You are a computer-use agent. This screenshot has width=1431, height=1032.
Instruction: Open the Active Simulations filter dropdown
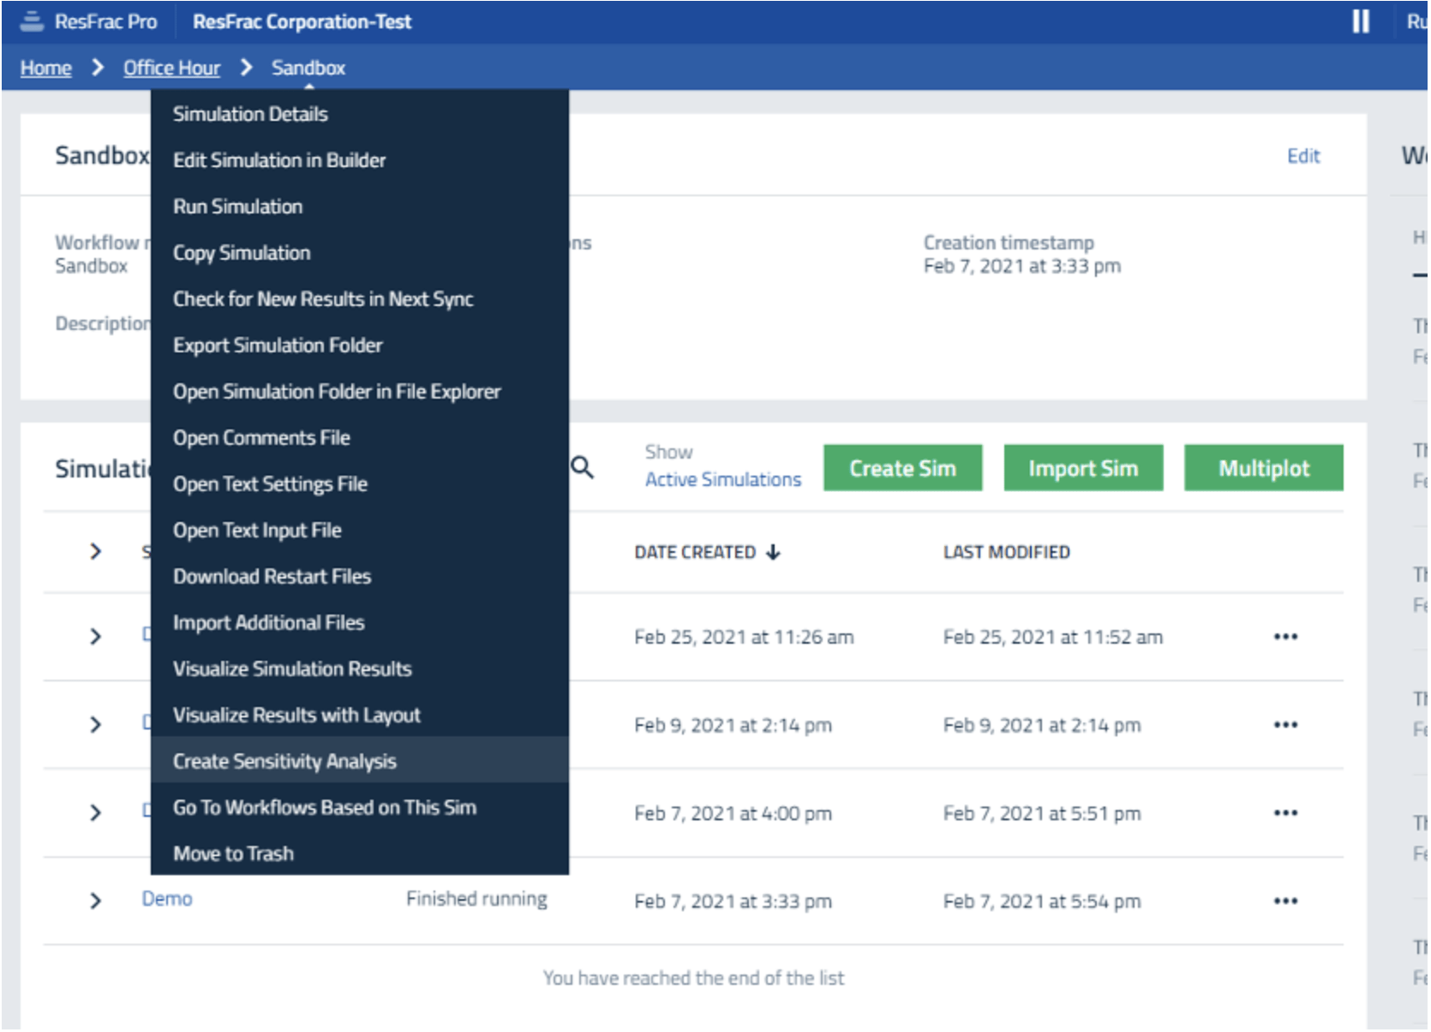coord(723,480)
